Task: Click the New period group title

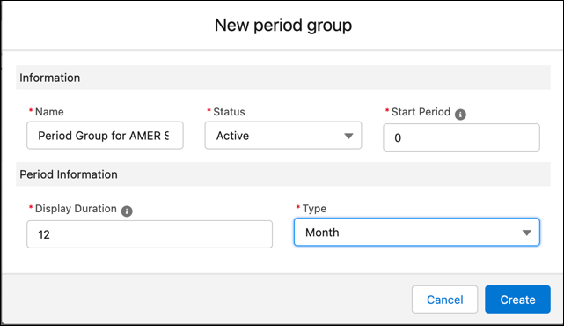Action: pyautogui.click(x=283, y=26)
